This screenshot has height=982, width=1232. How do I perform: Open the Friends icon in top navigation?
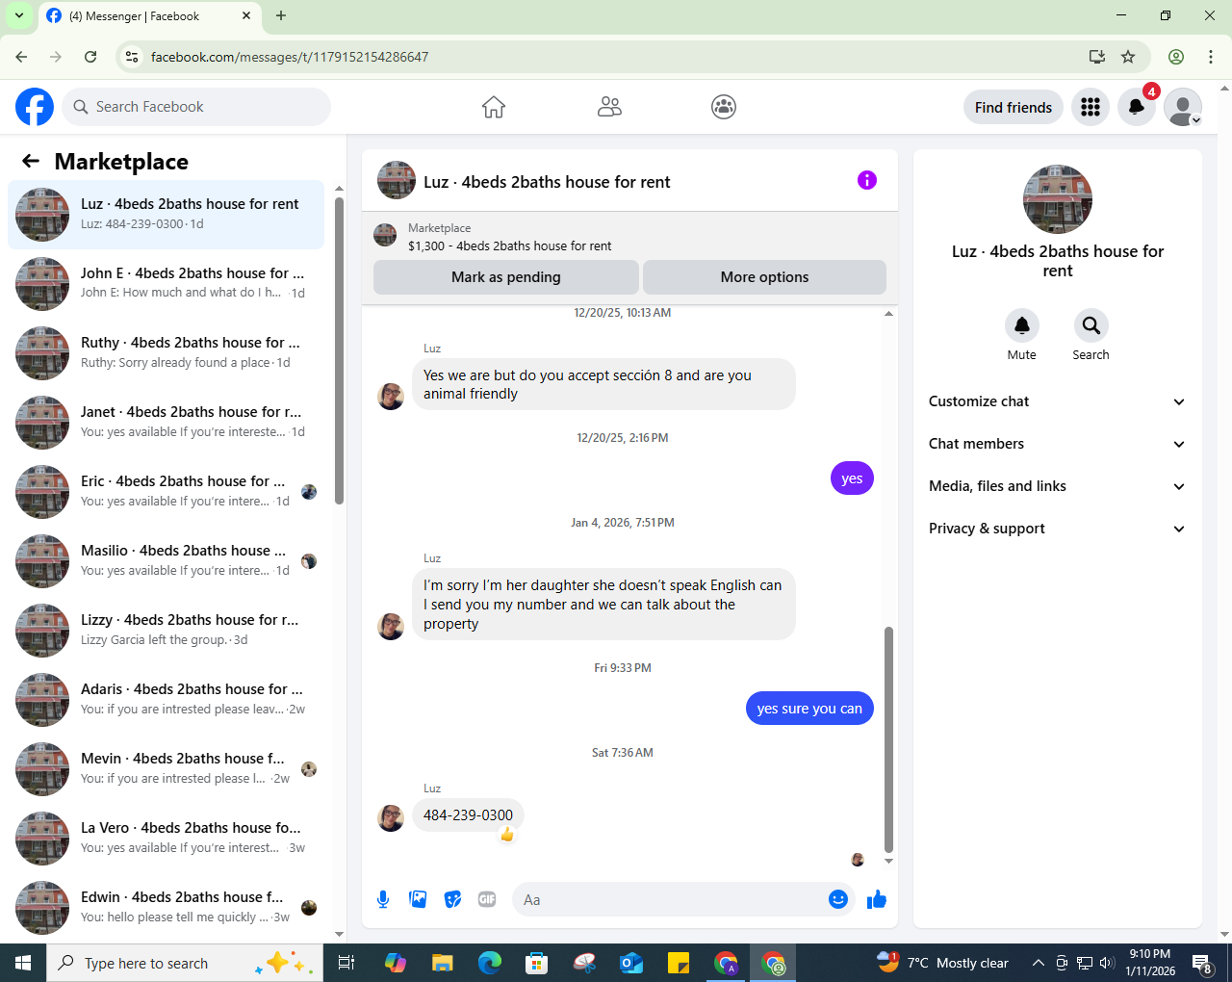[x=609, y=107]
